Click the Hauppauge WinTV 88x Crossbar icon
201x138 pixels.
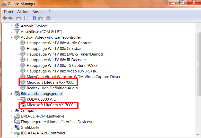click(x=23, y=49)
